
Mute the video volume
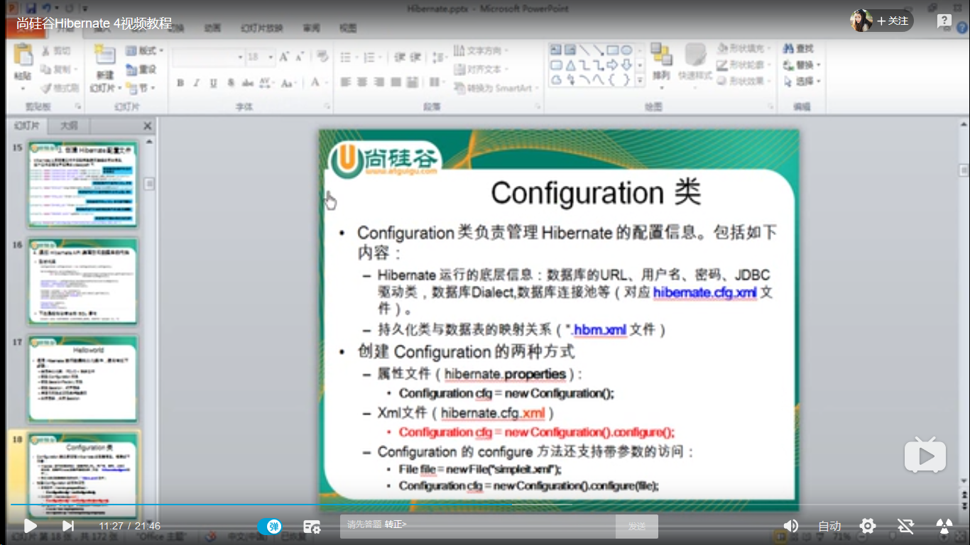point(790,526)
